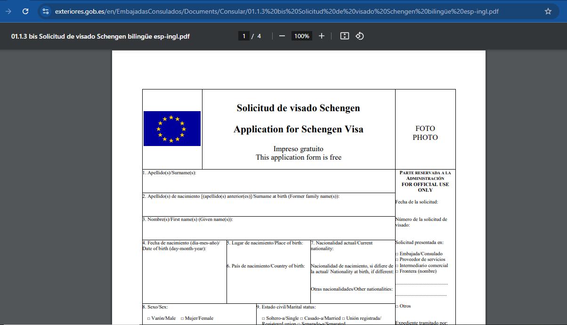This screenshot has height=325, width=567.
Task: Click the Sexo/Sex label
Action: [155, 307]
